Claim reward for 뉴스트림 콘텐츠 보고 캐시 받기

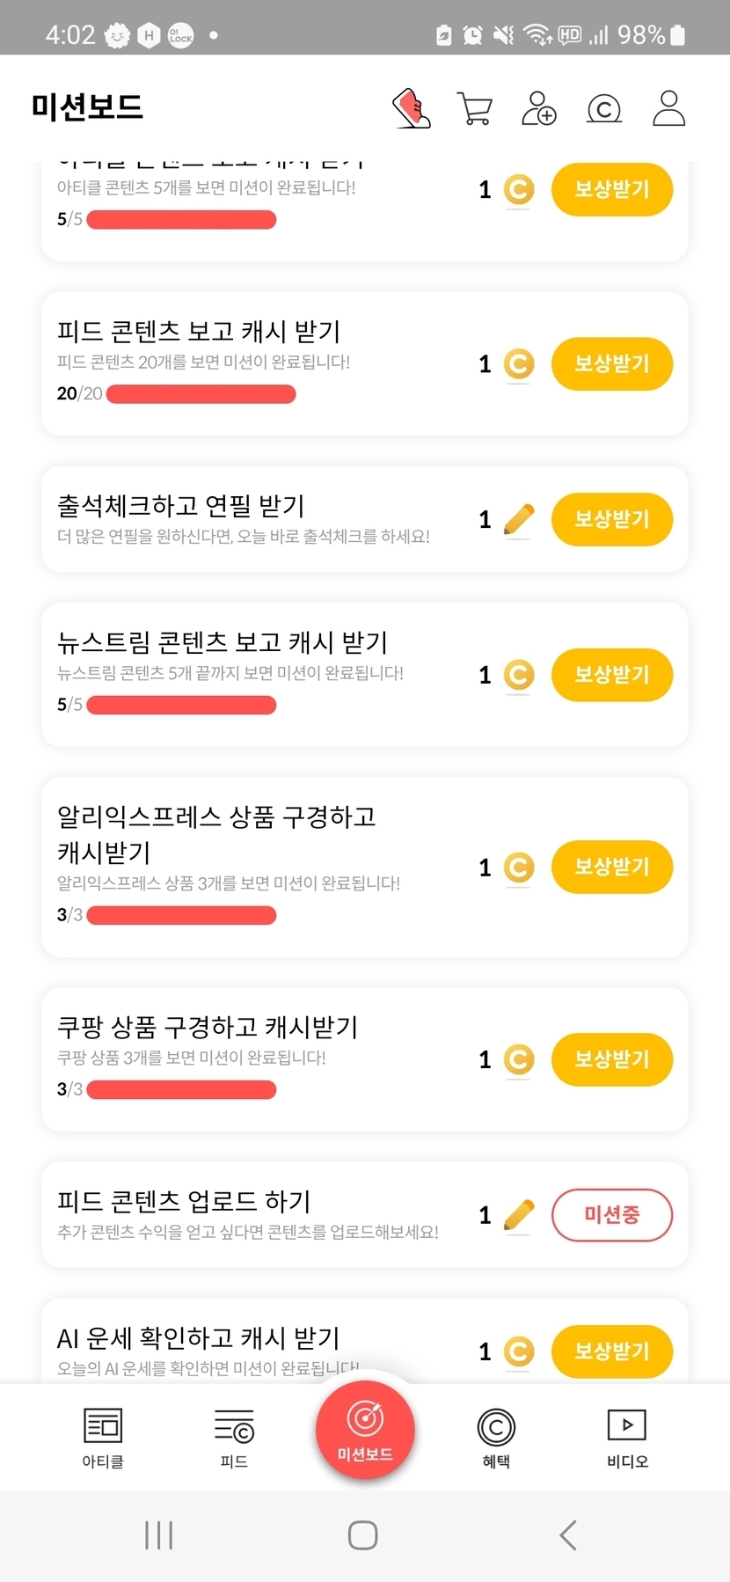pos(611,675)
